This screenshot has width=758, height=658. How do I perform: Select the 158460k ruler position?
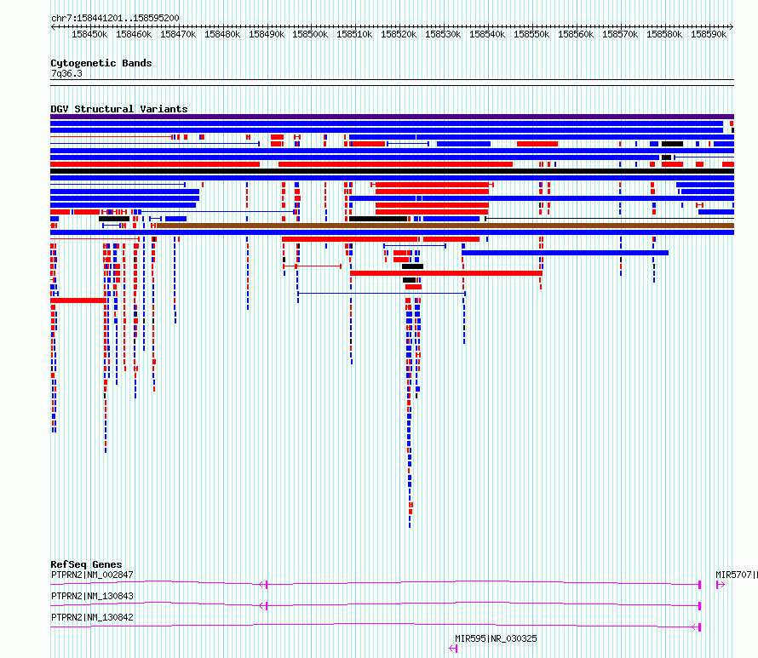click(x=134, y=34)
